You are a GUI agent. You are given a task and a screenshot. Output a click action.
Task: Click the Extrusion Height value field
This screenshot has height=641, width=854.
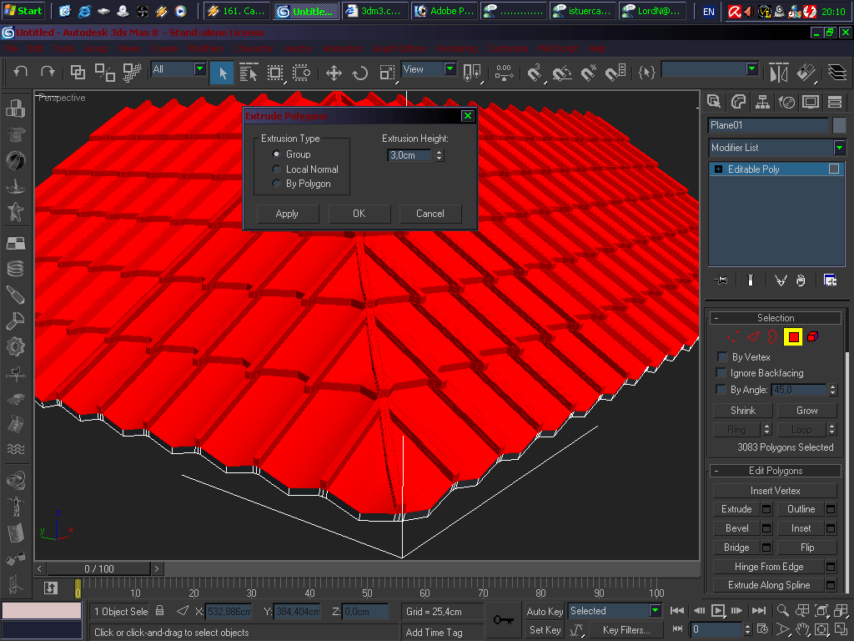pyautogui.click(x=409, y=155)
